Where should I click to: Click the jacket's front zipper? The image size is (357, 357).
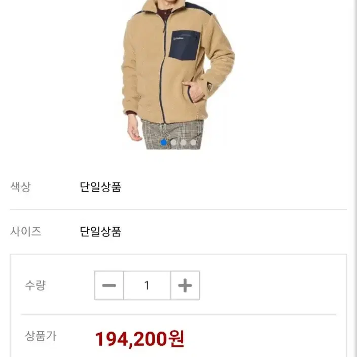(x=162, y=73)
